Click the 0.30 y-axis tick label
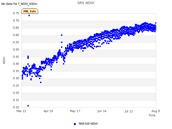The height and width of the screenshot is (129, 172). 16,78
